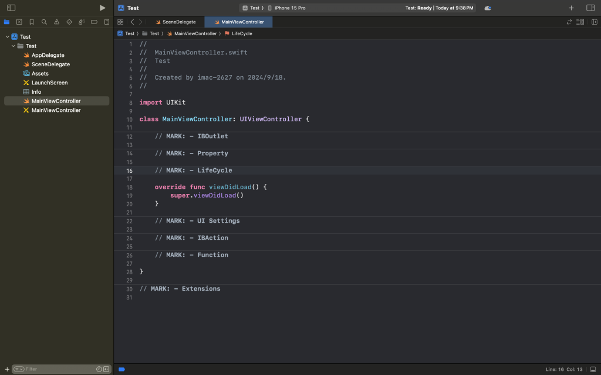Open the Test scheme selector
Screen dimensions: 601x375
tap(253, 8)
